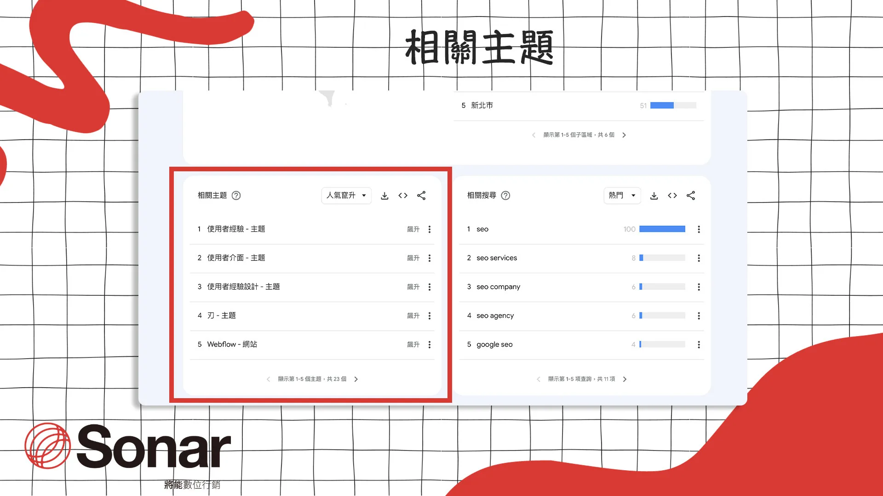
Task: Select topic 刃 - 主題
Action: click(x=221, y=316)
